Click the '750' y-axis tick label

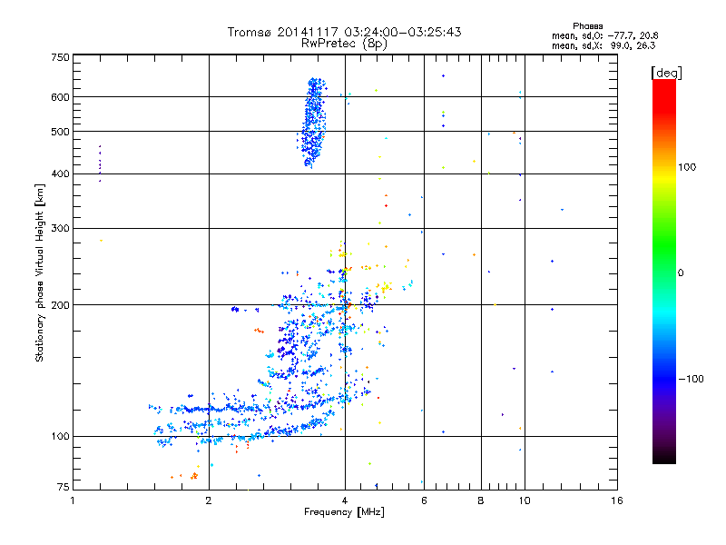[60, 57]
